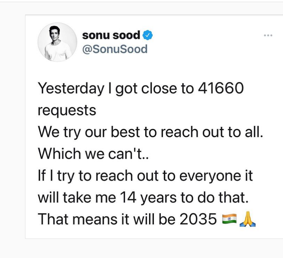Click the text "We try our best"
The image size is (283, 258).
click(89, 132)
